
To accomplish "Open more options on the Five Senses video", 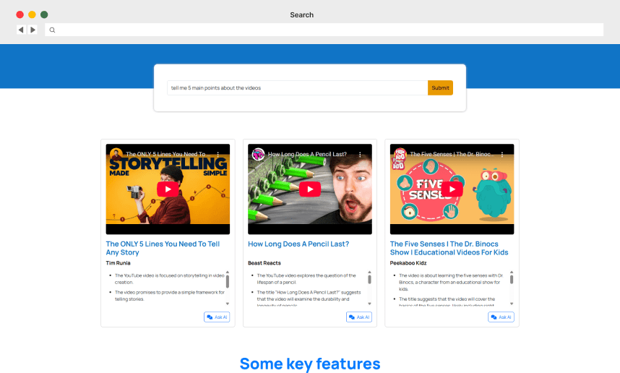I will [x=504, y=155].
